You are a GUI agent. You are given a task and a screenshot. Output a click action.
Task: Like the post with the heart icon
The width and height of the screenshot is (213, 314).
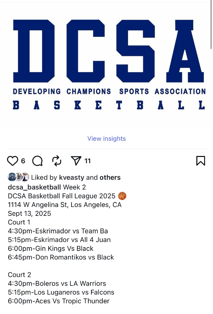click(13, 161)
